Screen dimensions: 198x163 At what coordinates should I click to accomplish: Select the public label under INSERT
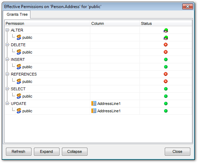point(27,67)
